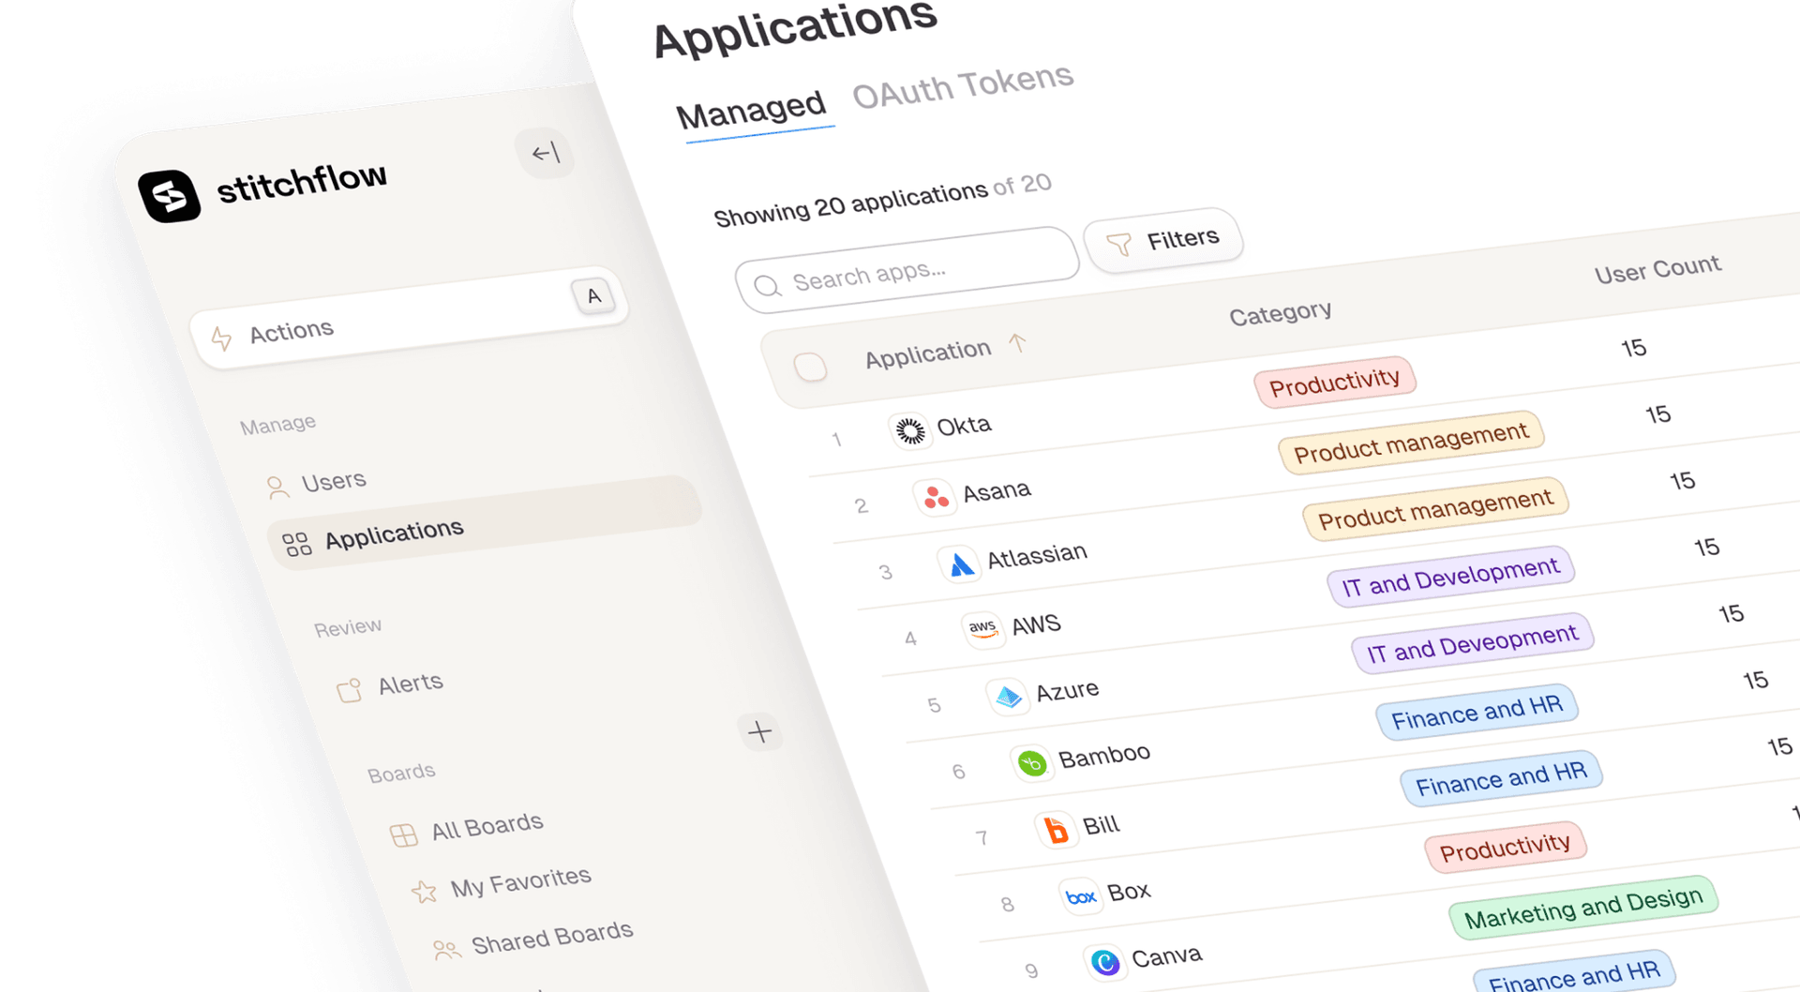Select the Canva app icon
The image size is (1800, 992).
1105,961
